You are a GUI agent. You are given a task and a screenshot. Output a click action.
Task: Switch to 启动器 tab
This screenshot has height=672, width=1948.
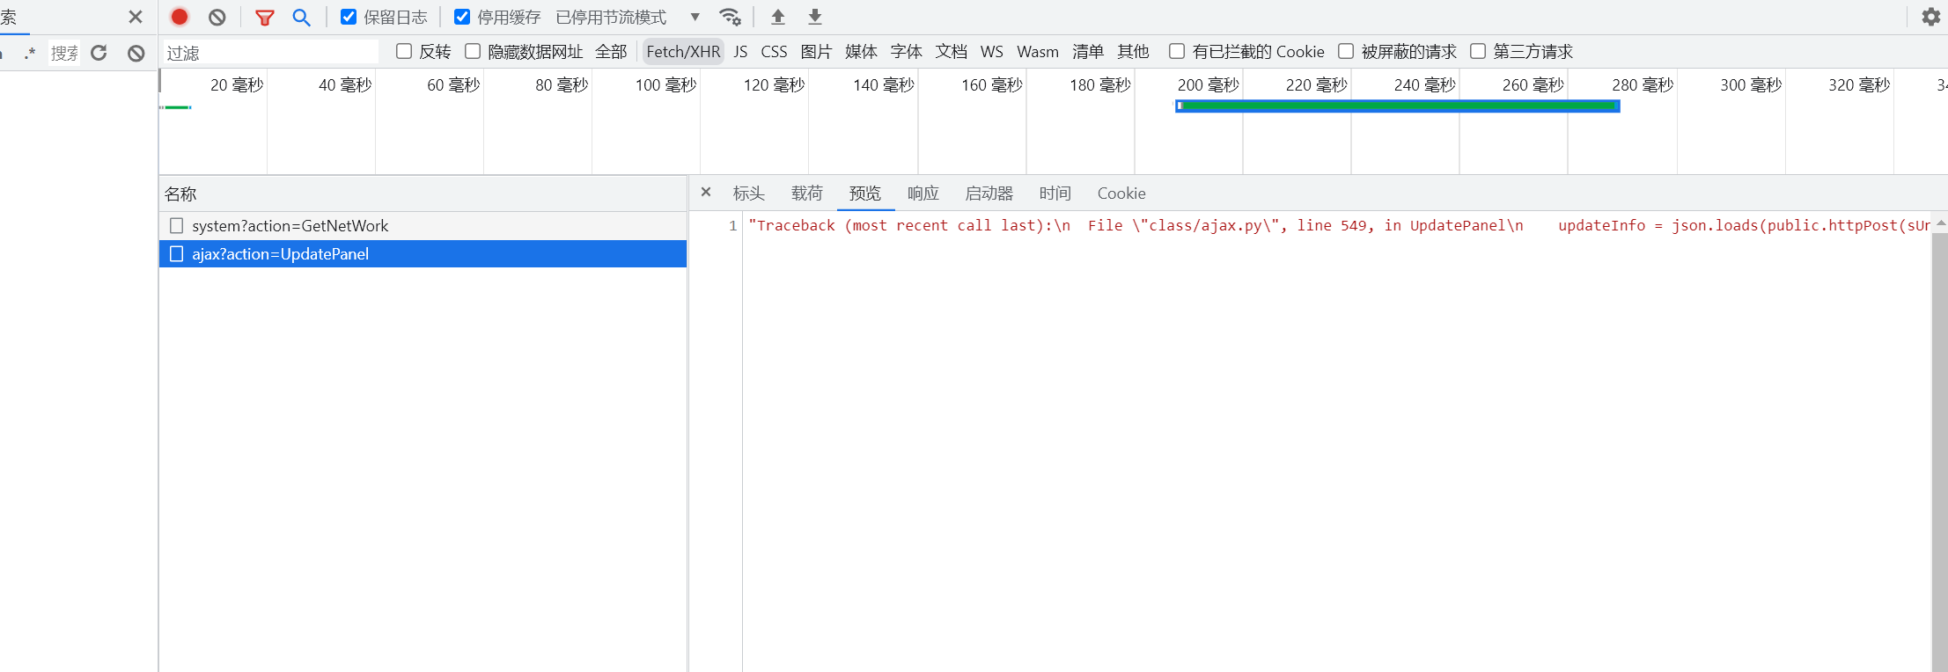click(x=989, y=193)
